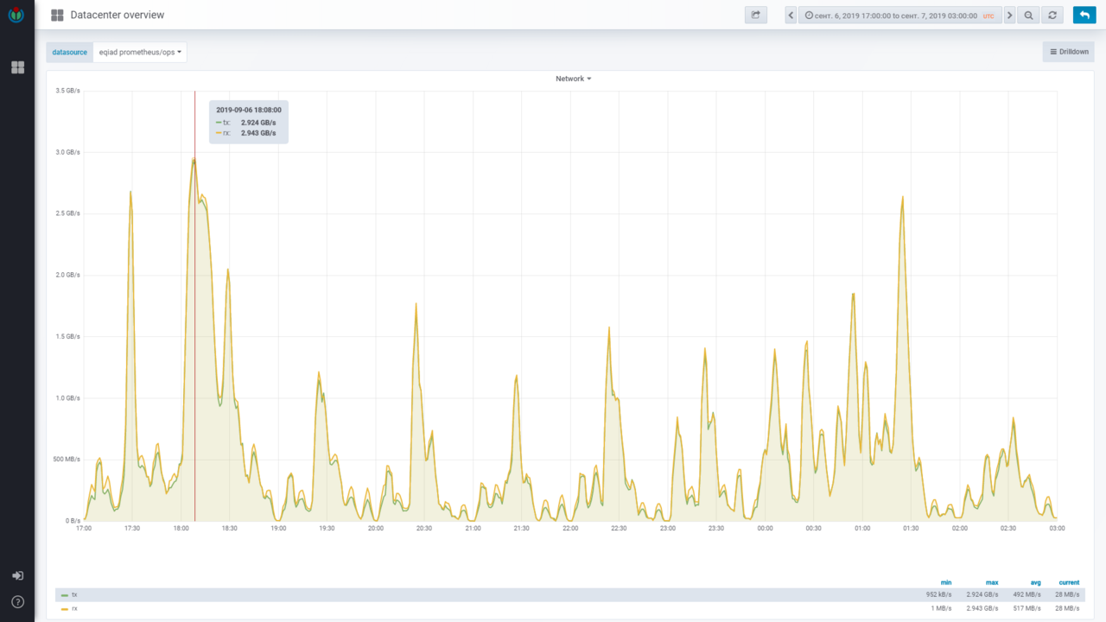
Task: Click tx avg value 492 MB/s
Action: 1027,594
